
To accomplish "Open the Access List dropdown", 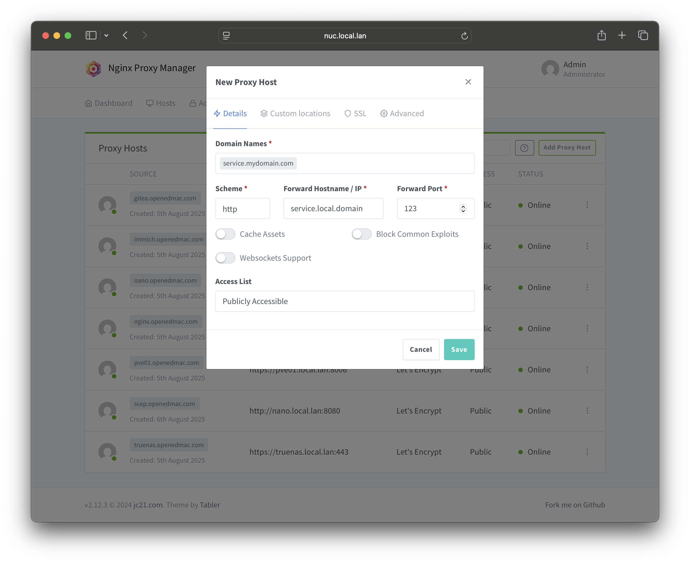I will pos(344,301).
